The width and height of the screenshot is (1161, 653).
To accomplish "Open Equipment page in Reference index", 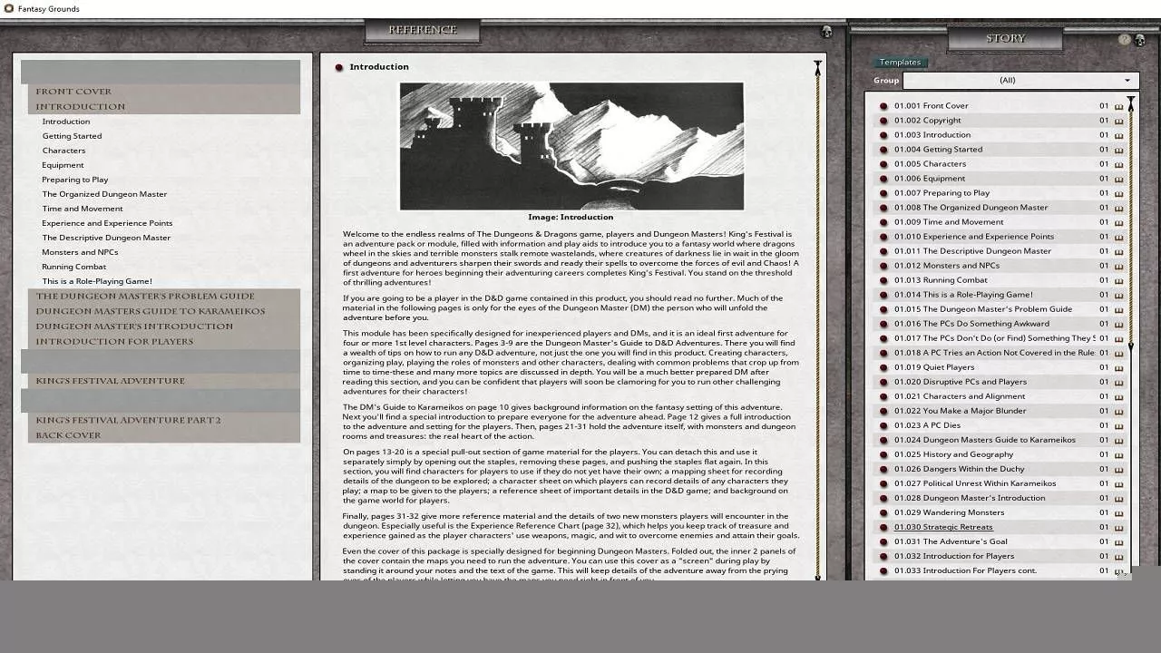I will (63, 165).
